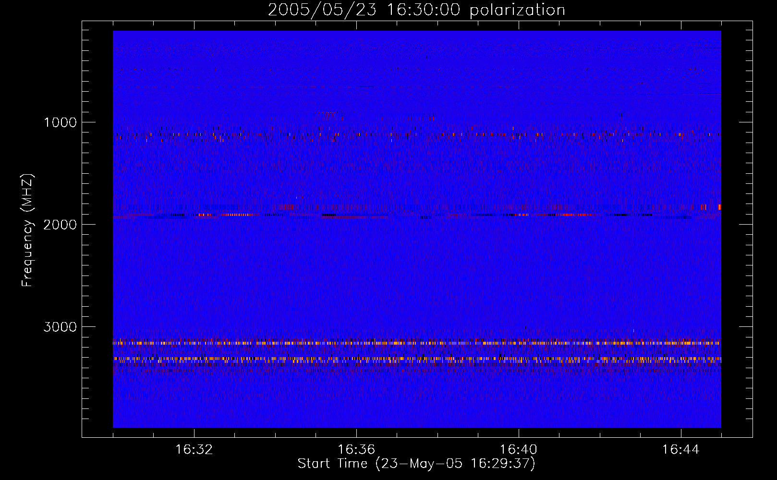Click the '2000' frequency tick label

click(60, 225)
